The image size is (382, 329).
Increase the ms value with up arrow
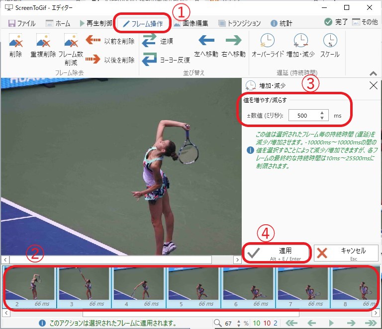coord(322,113)
